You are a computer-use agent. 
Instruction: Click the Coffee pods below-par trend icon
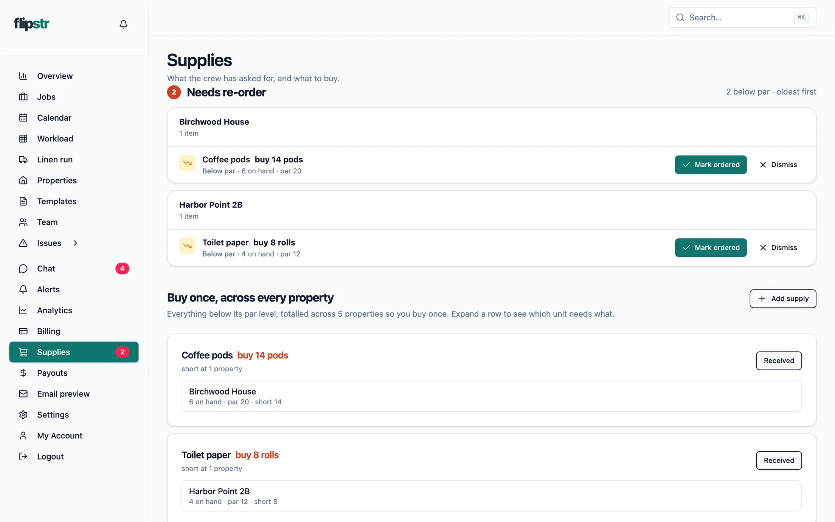187,163
